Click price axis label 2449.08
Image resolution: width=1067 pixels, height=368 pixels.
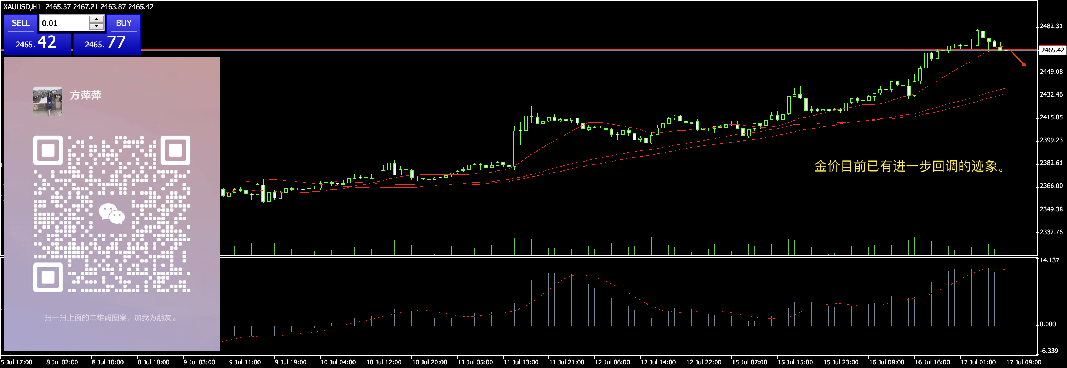point(1051,72)
